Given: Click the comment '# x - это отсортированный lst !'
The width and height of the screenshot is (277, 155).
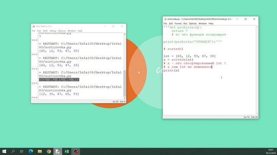Looking at the screenshot, I should tap(194, 63).
